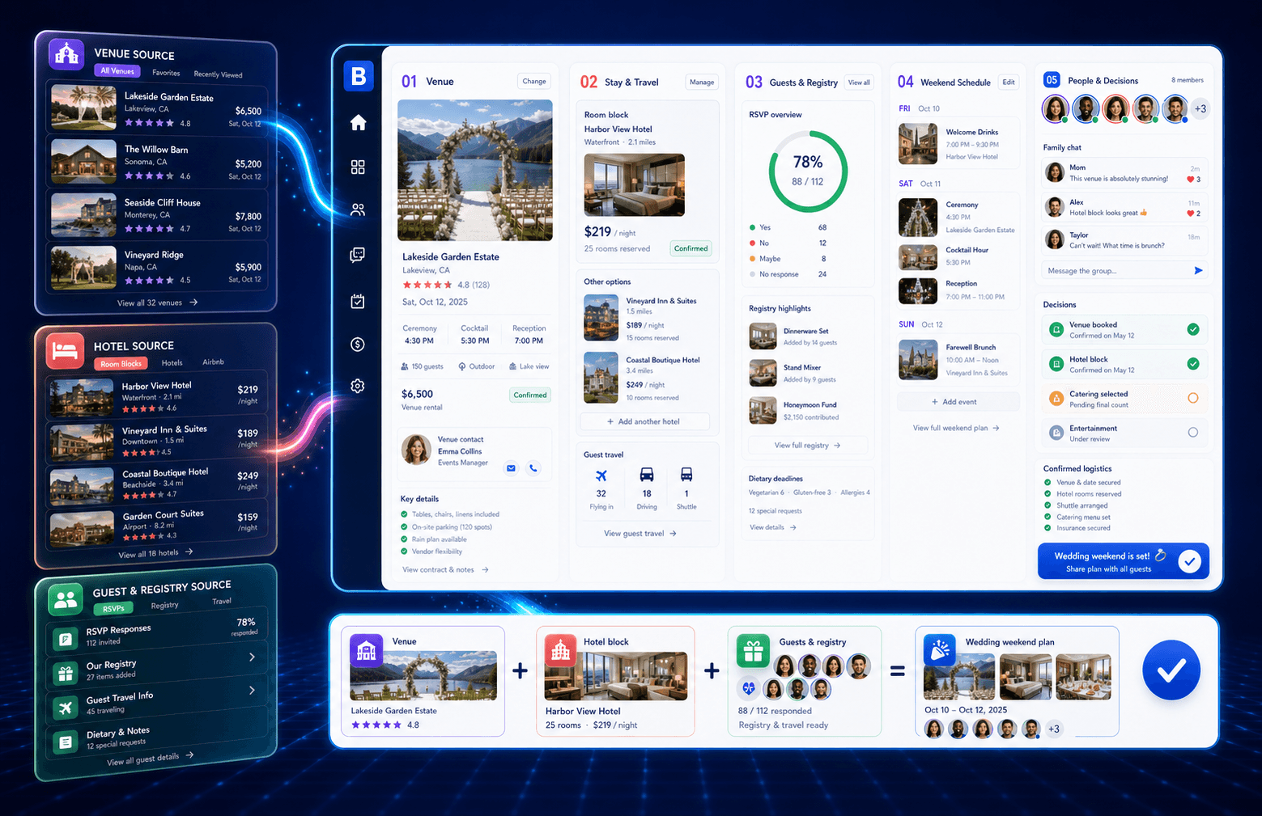Open the calendar check sidebar icon

[x=358, y=301]
